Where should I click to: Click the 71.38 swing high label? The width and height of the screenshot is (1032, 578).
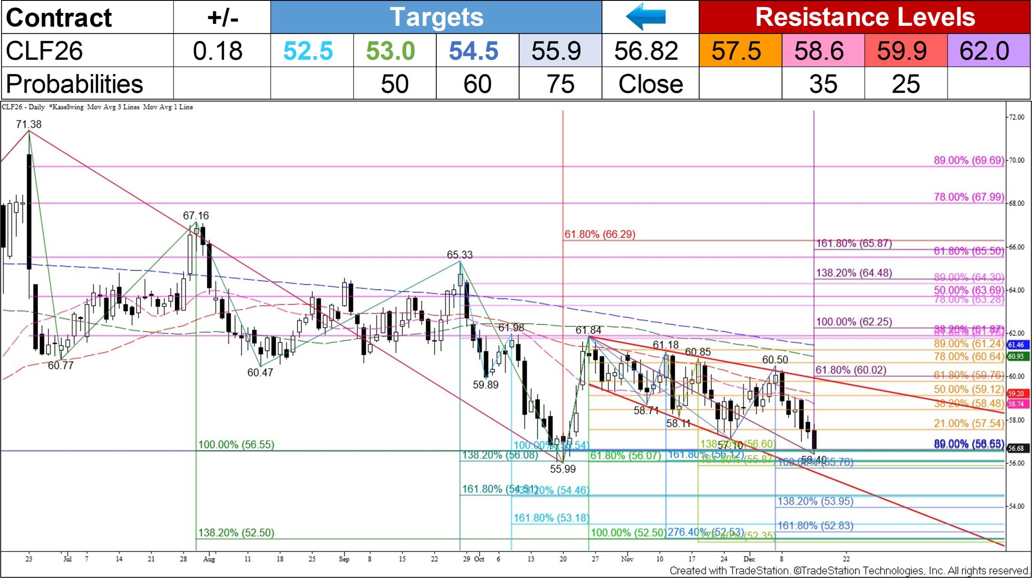coord(29,124)
